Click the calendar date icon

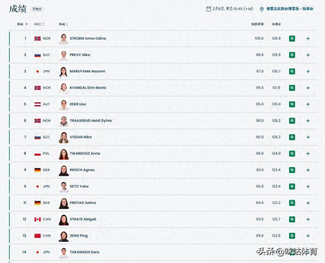(x=208, y=9)
